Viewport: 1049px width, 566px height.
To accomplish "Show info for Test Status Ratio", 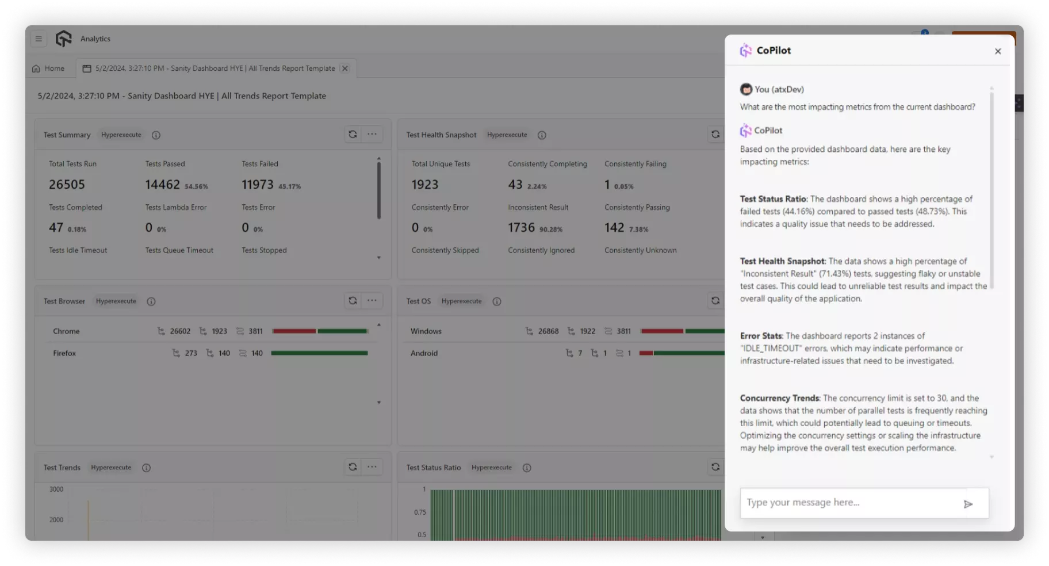I will coord(527,468).
